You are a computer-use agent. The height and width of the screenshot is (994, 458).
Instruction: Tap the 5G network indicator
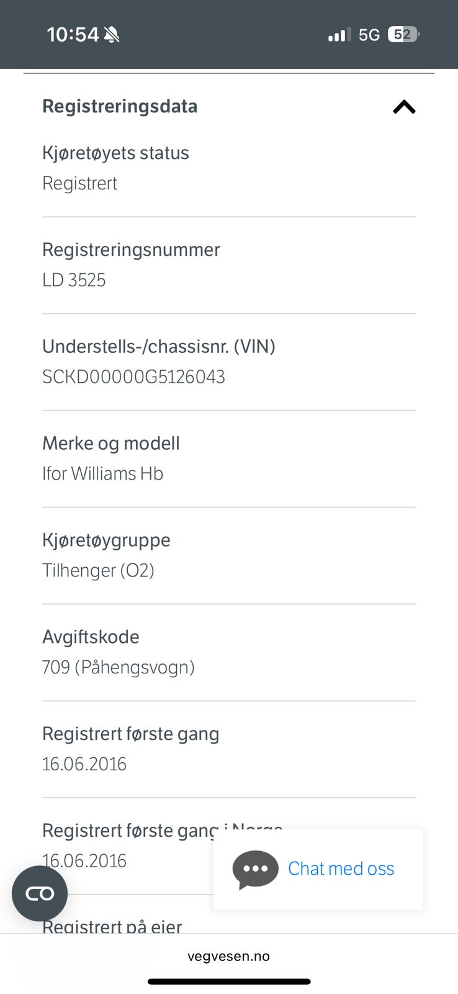point(367,34)
